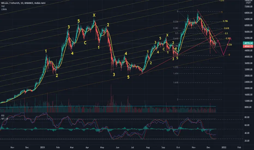The width and height of the screenshot is (254, 150).
Task: Select the Vol indicator label
Action: (3, 6)
